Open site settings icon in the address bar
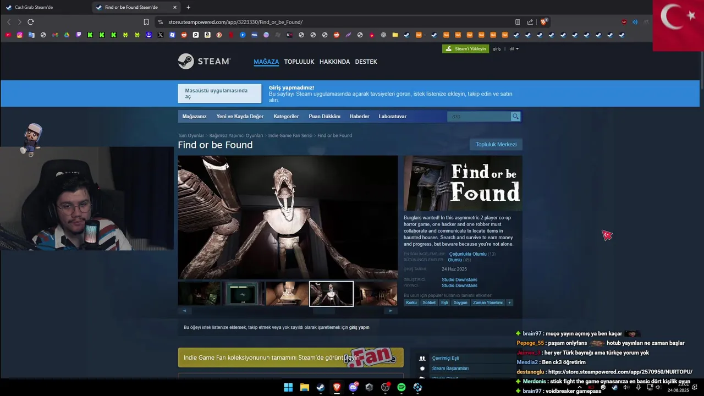 tap(160, 22)
